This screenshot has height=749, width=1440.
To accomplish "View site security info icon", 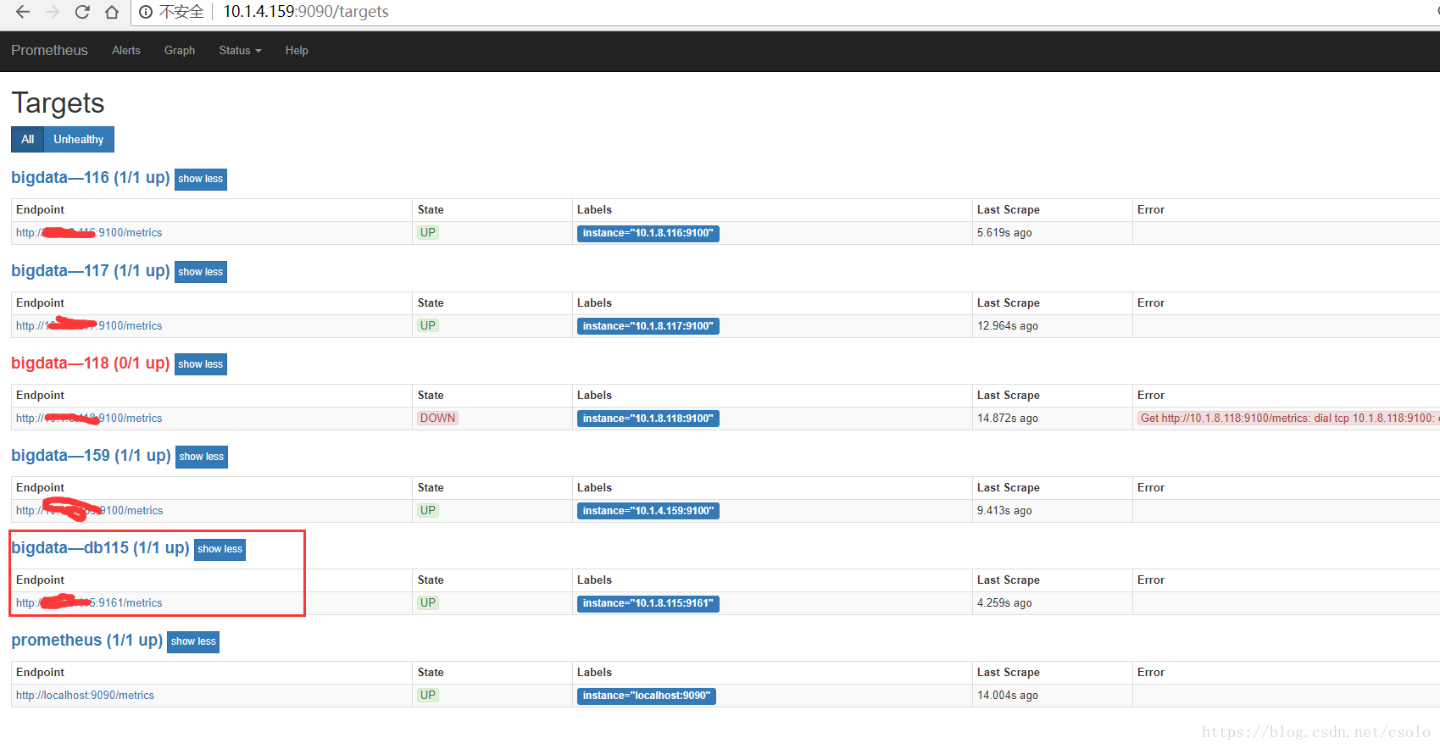I will [146, 12].
